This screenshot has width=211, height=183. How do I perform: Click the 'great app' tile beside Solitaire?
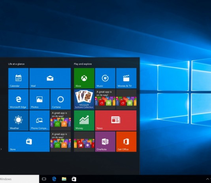point(105,99)
